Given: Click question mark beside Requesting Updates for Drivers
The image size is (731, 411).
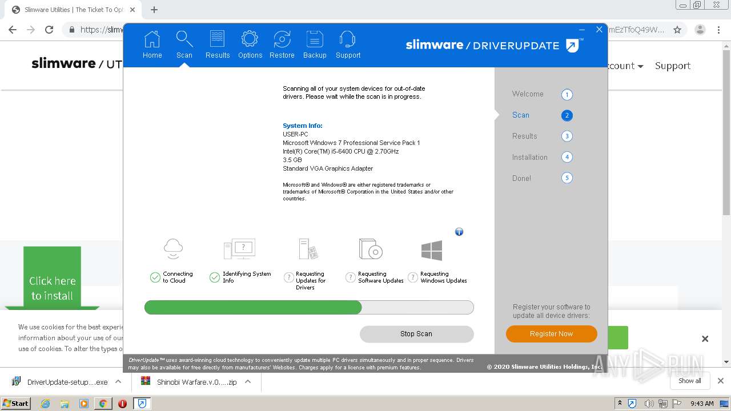Looking at the screenshot, I should (x=289, y=277).
